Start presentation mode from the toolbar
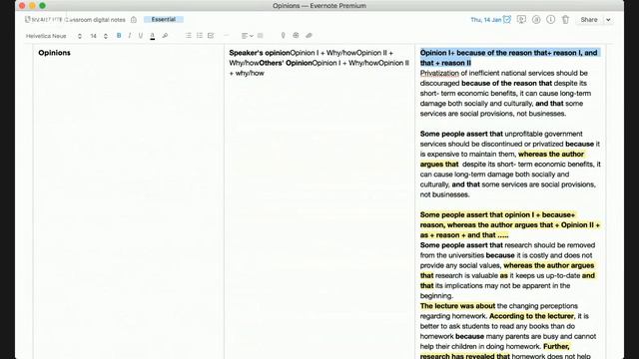Screen dimensions: 639x359 coord(521,20)
